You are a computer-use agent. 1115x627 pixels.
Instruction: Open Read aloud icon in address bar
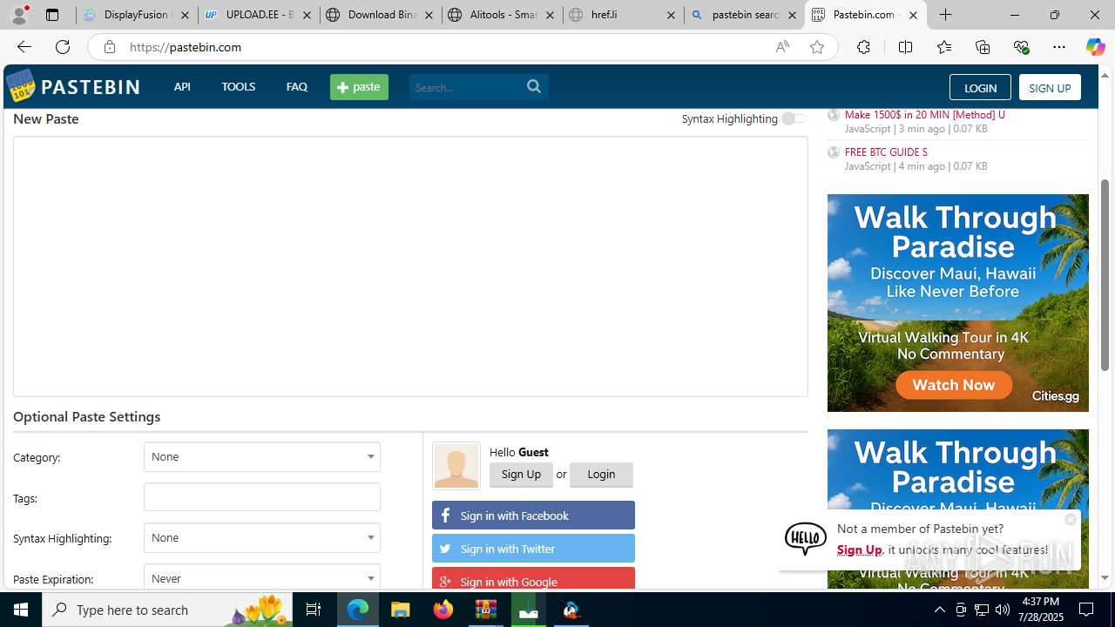click(x=782, y=47)
